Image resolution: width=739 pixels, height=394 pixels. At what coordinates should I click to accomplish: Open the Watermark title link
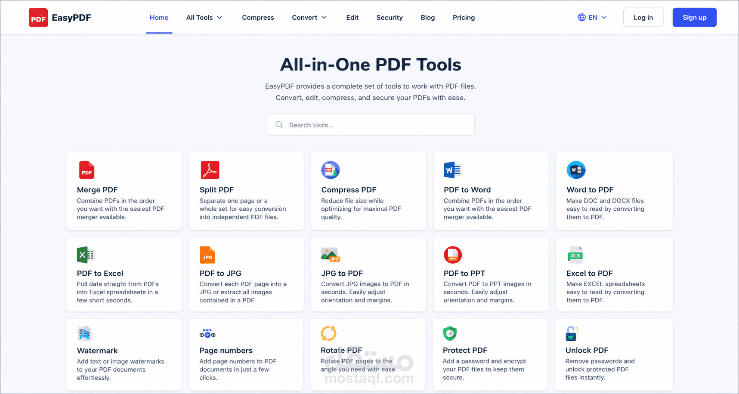[x=97, y=351]
